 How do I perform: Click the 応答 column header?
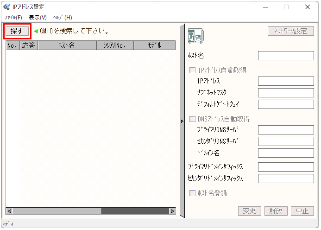point(29,45)
